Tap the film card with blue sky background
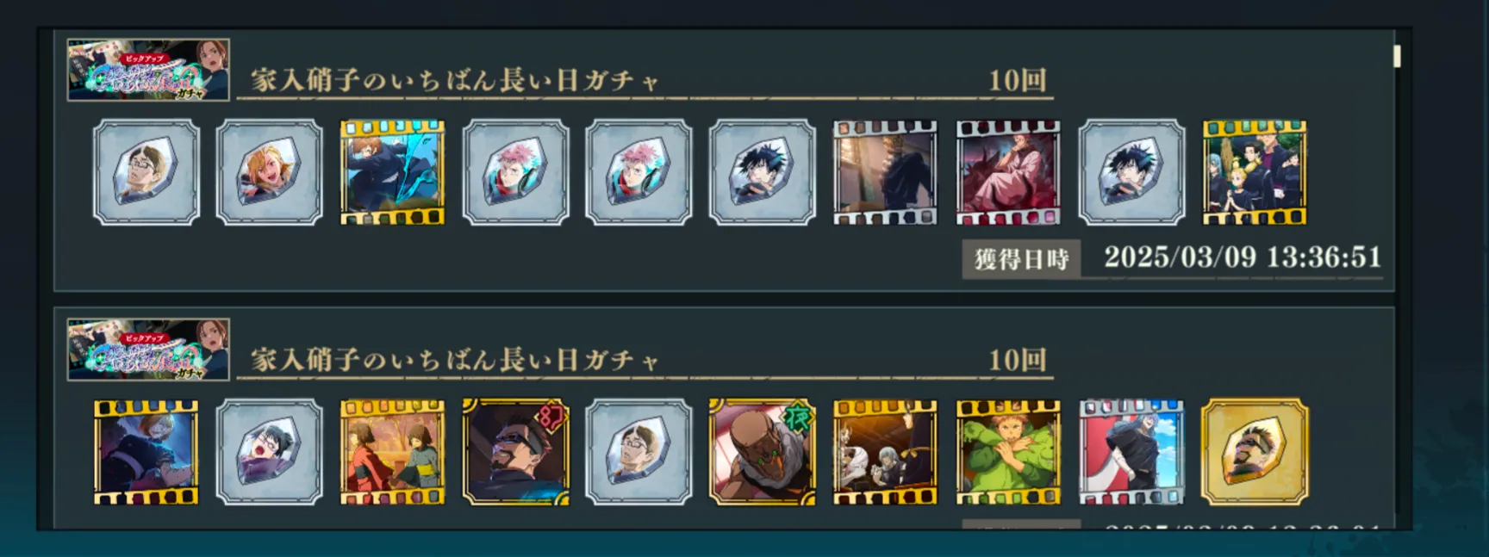This screenshot has width=1489, height=557. tap(1131, 451)
